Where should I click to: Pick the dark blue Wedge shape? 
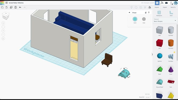(160, 96)
